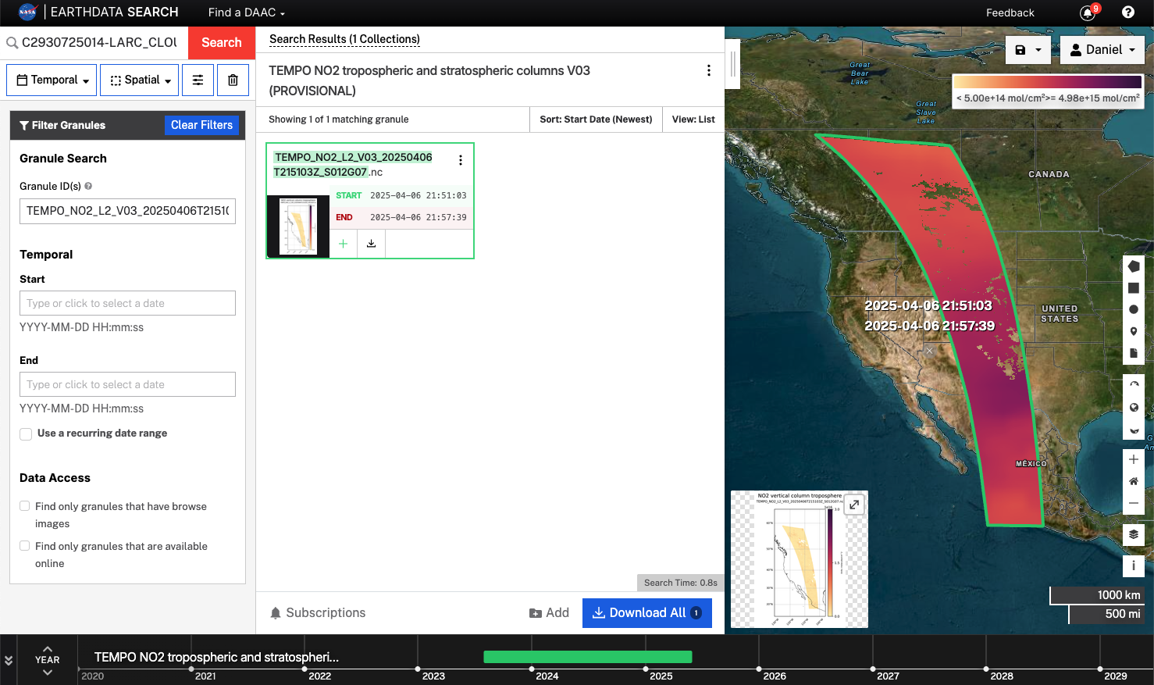Open Subscriptions
The width and height of the screenshot is (1154, 685).
318,613
